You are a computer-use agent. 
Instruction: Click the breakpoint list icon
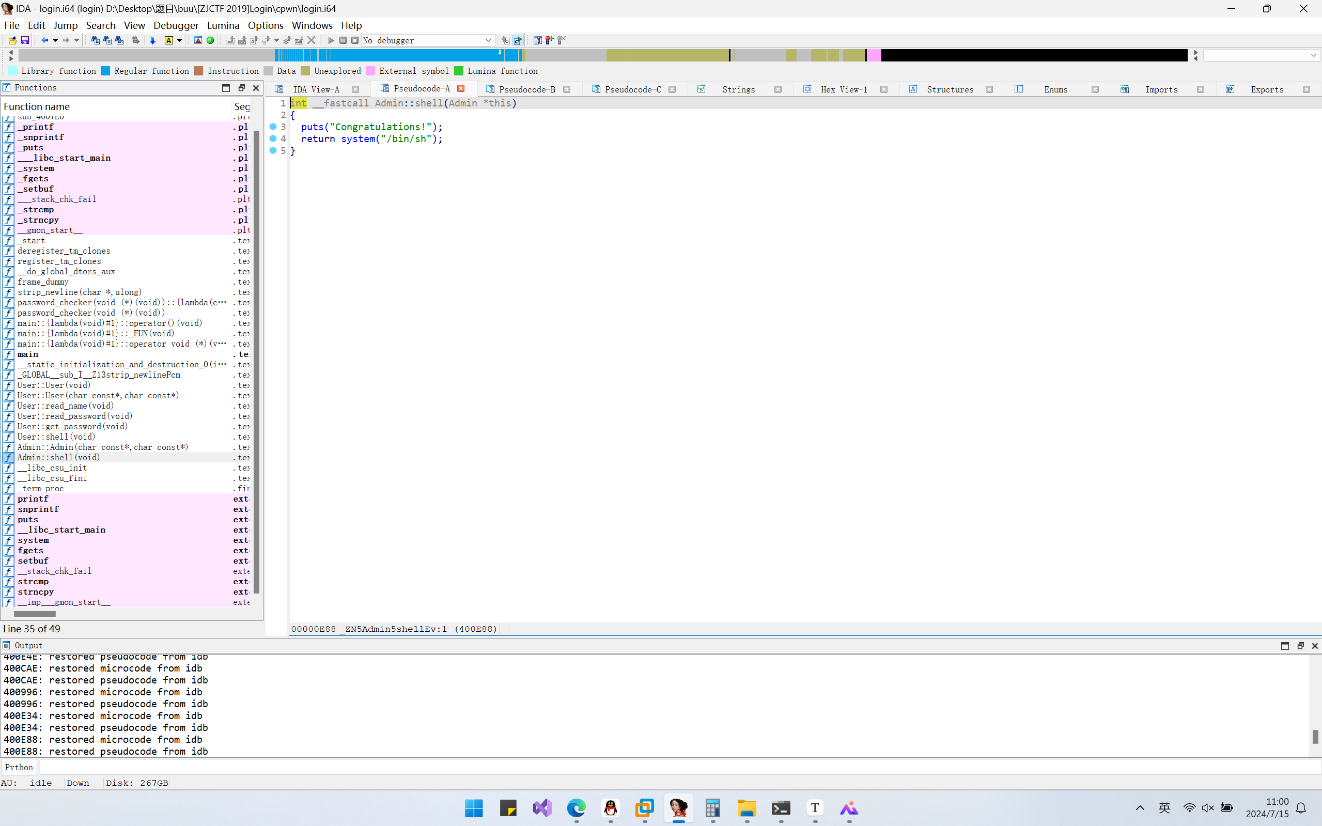(538, 40)
